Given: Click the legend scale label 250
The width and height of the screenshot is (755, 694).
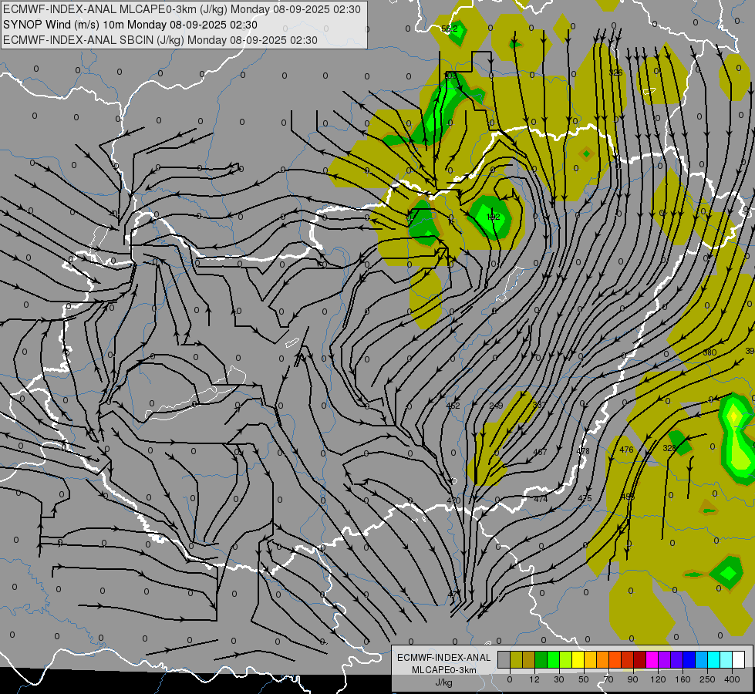Looking at the screenshot, I should pyautogui.click(x=707, y=679).
